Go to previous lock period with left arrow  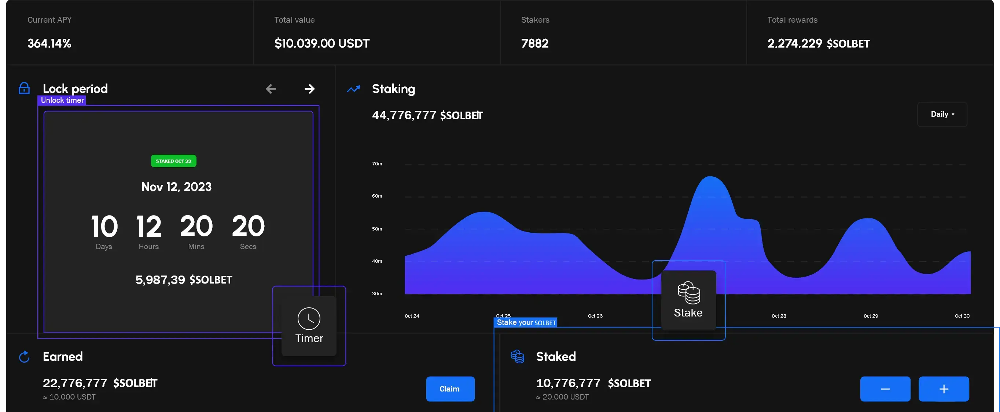pos(271,89)
